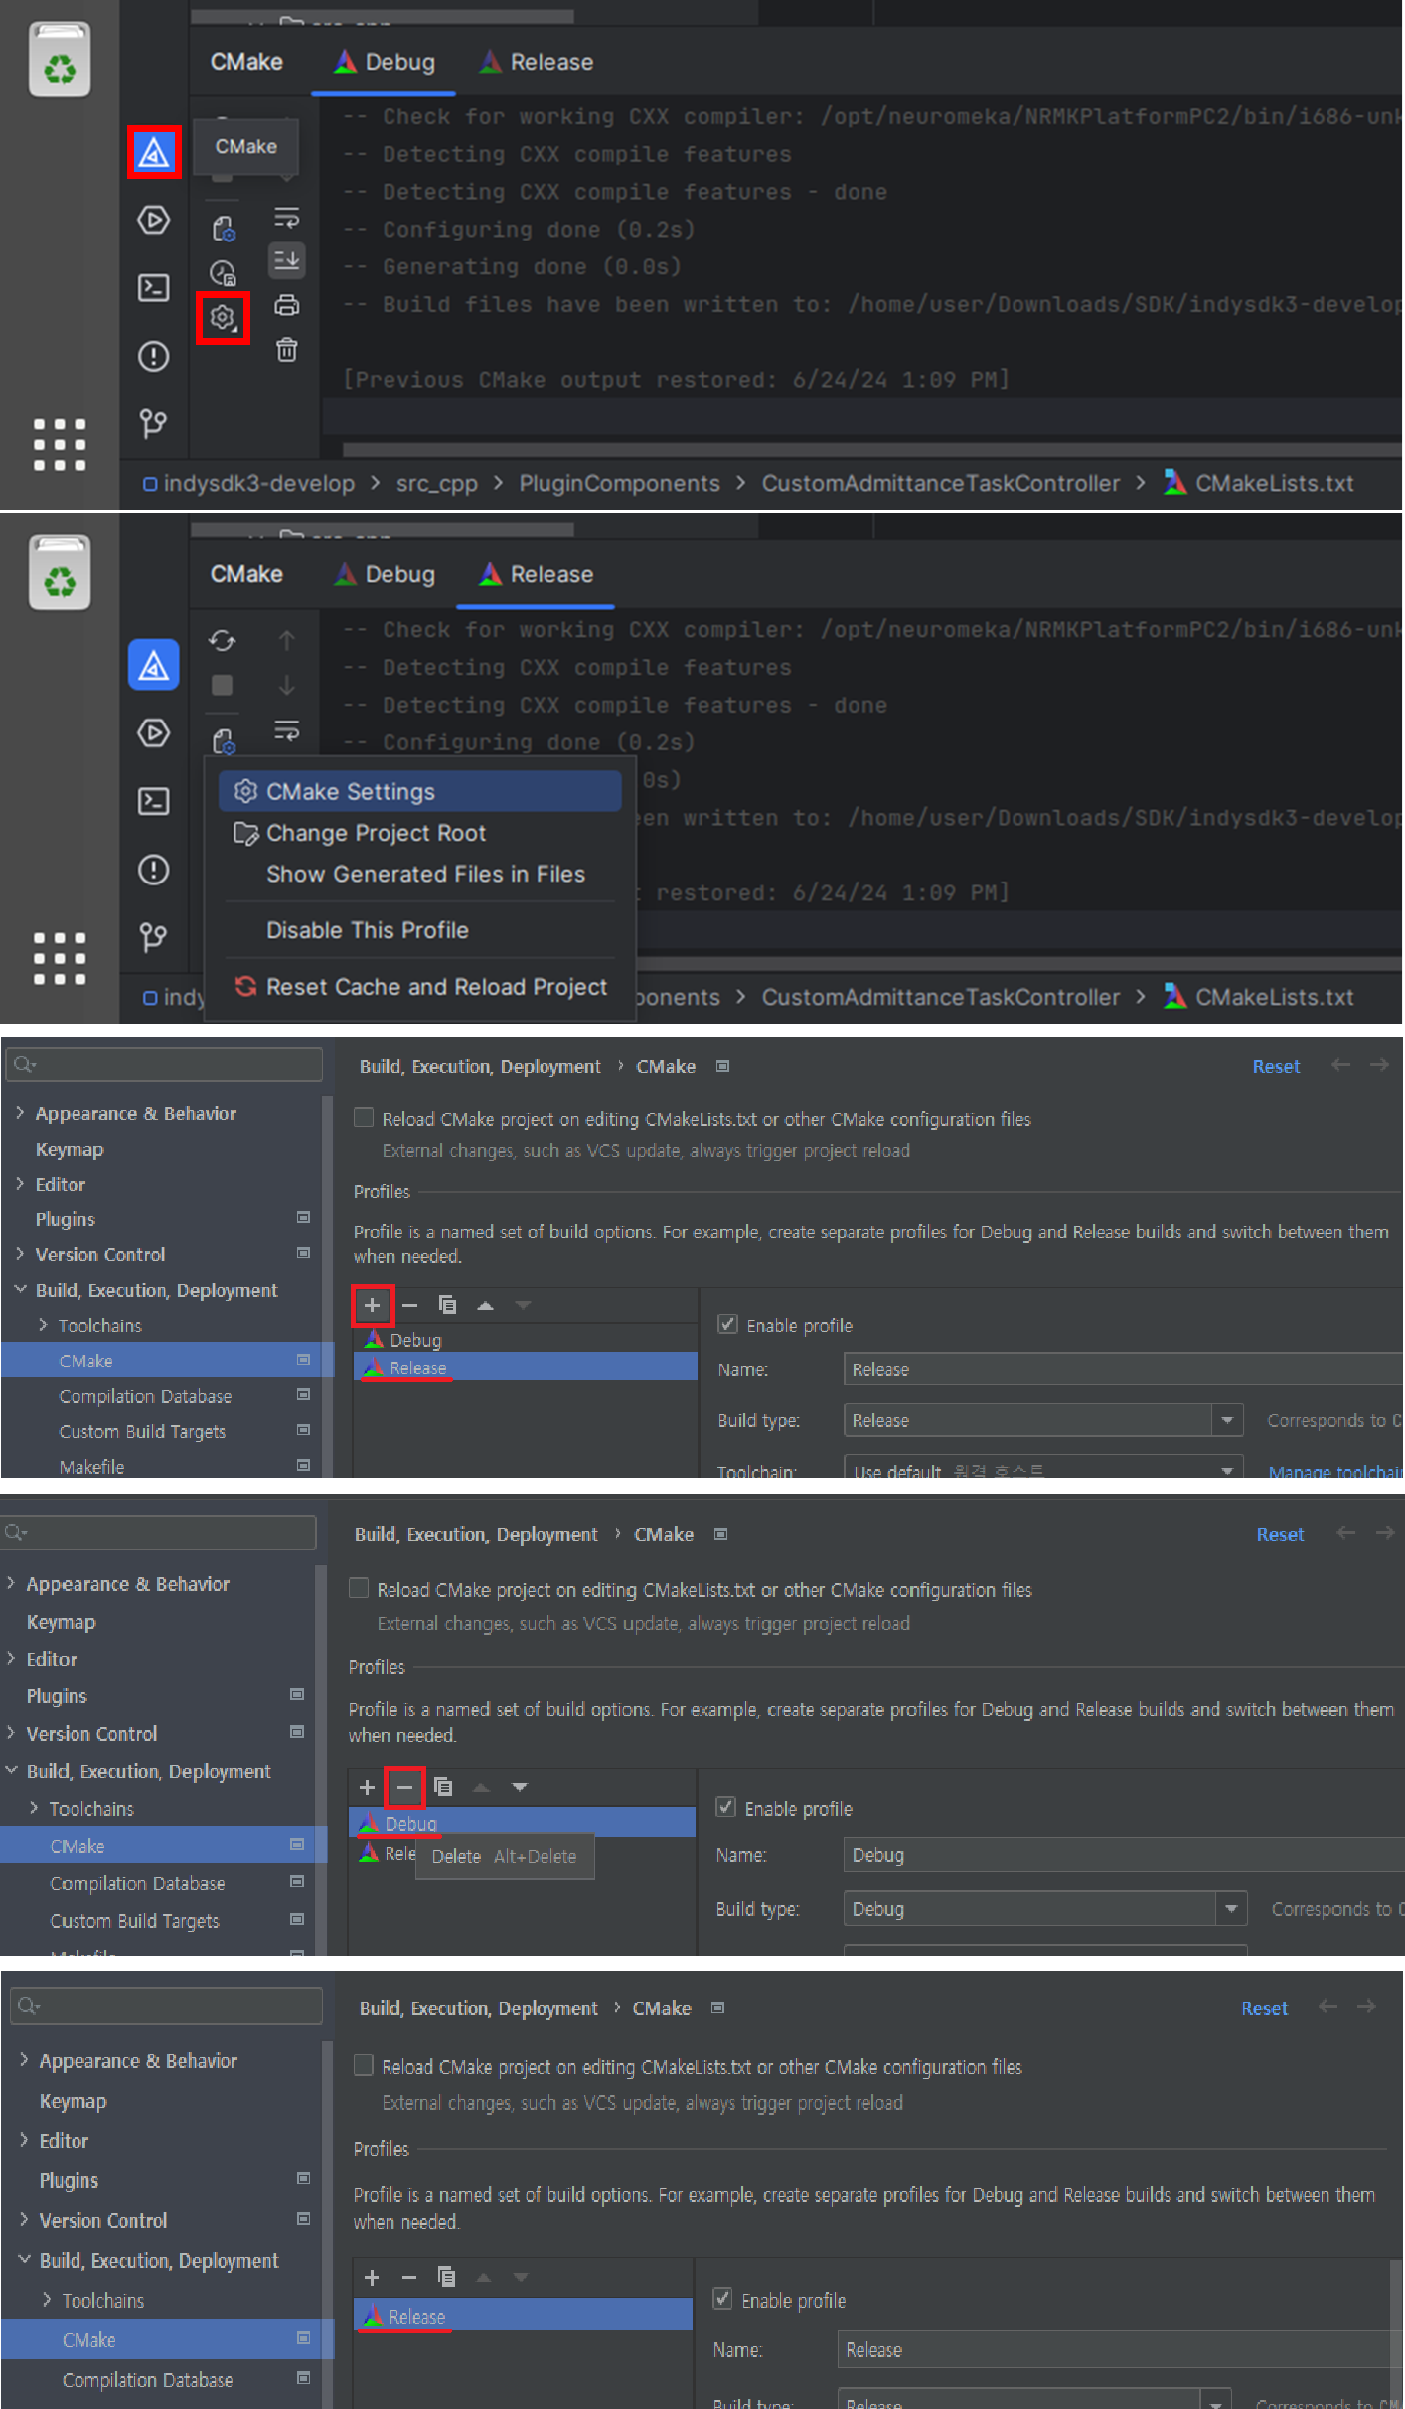
Task: Click Forward arrow beside Reset in Release-only settings
Action: click(1366, 2007)
